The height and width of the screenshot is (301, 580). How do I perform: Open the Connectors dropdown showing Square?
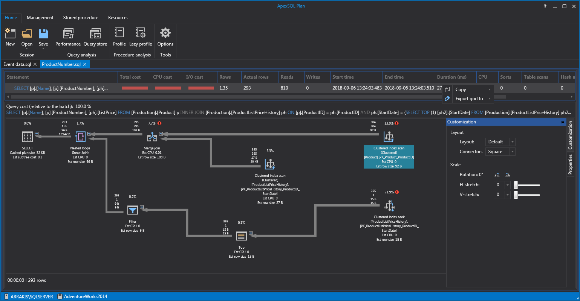coord(512,152)
